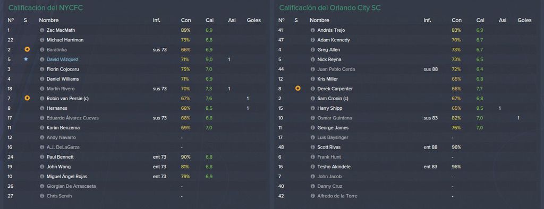Click the info icon next to Andrés Trejo
Image resolution: width=544 pixels, height=209 pixels.
click(x=312, y=30)
